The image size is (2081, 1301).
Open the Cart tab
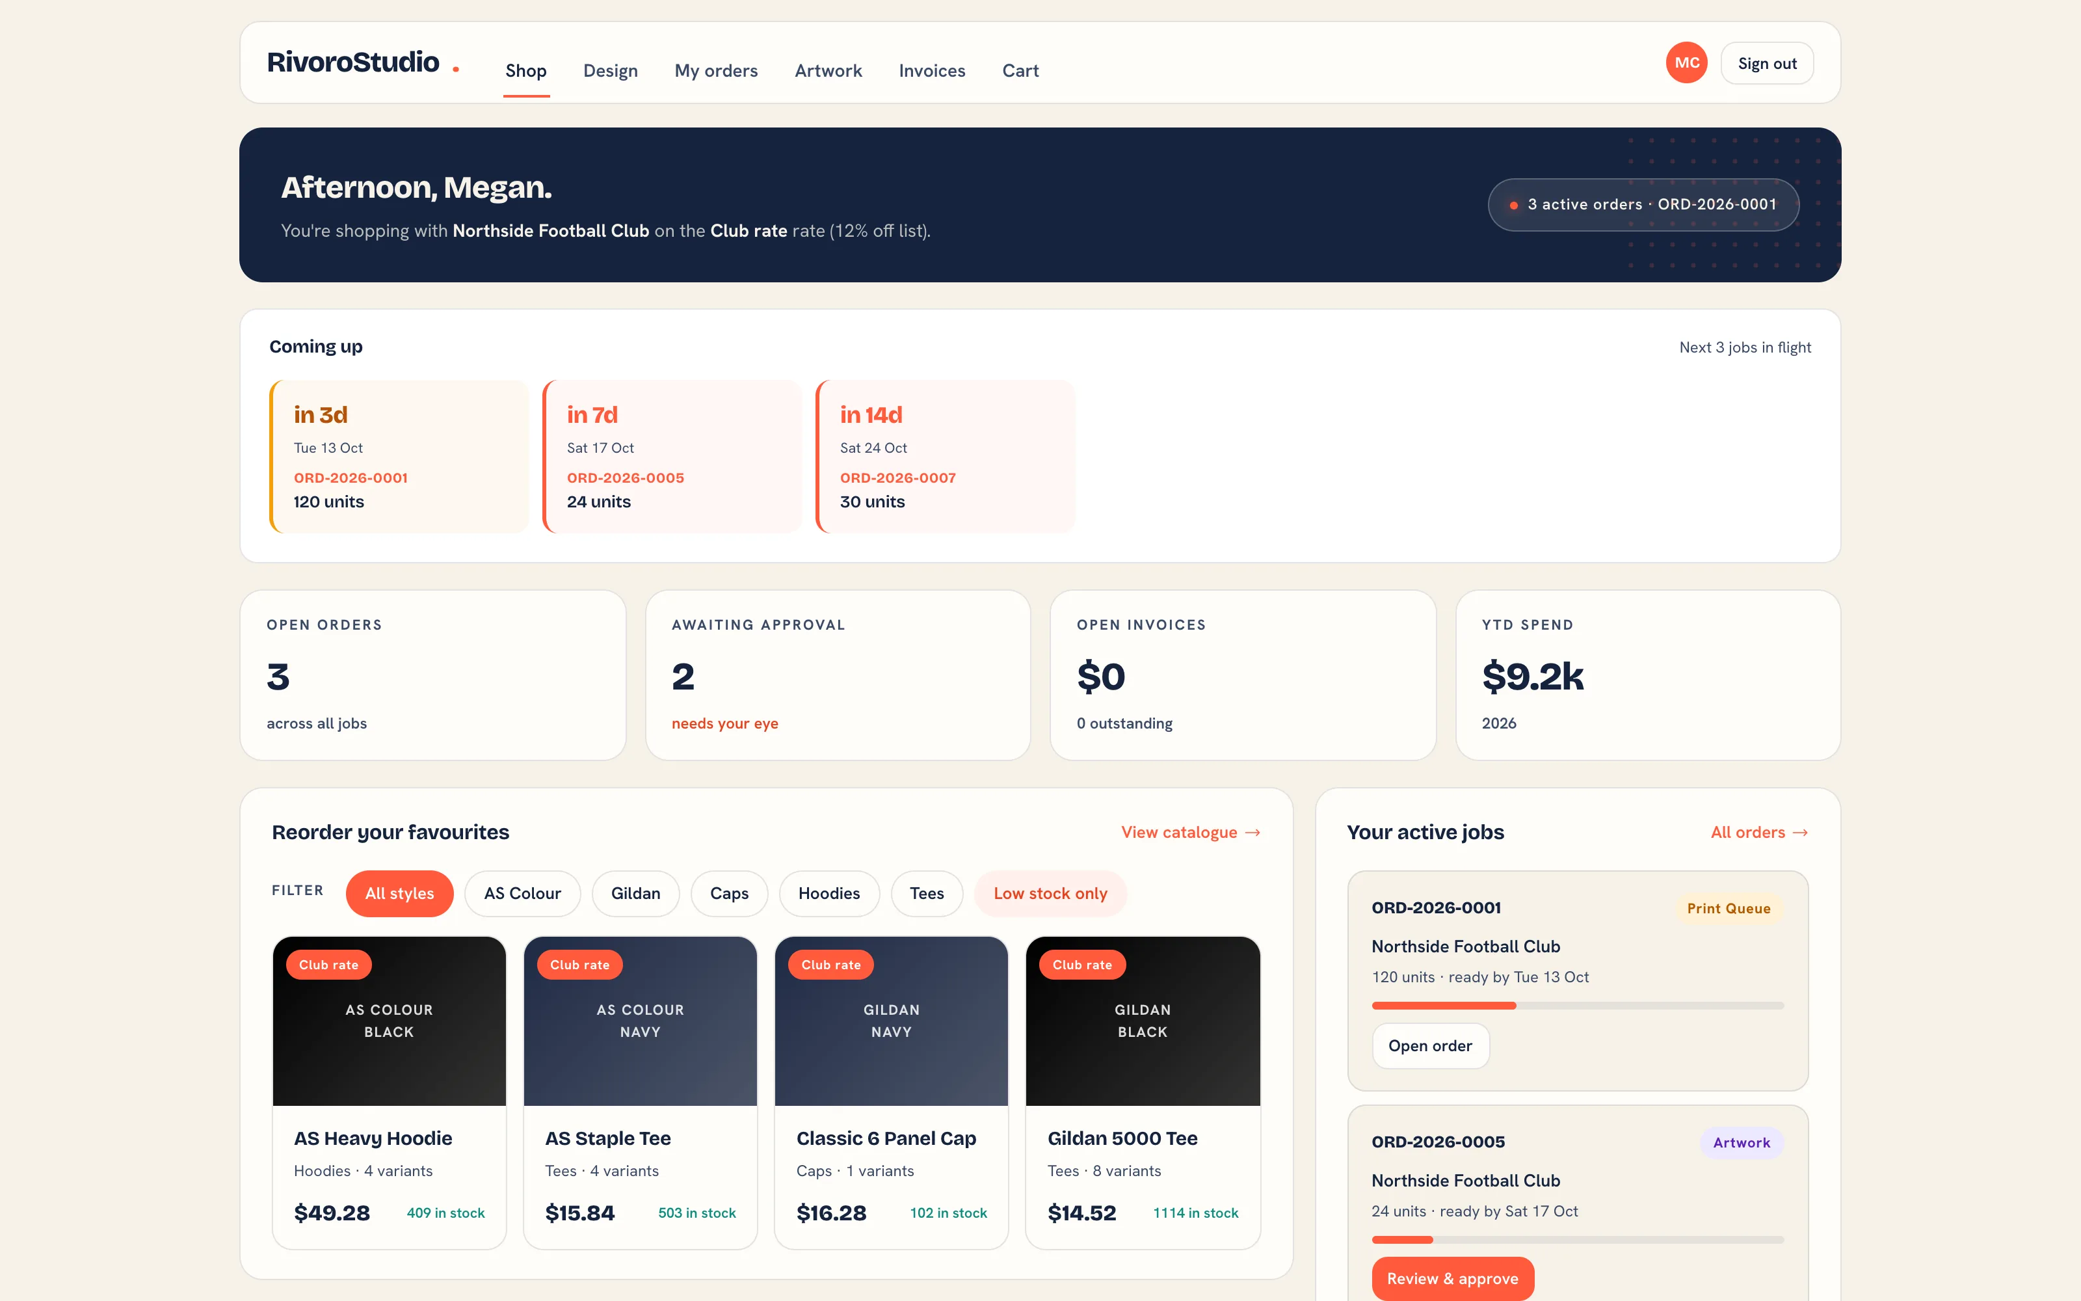[x=1020, y=70]
